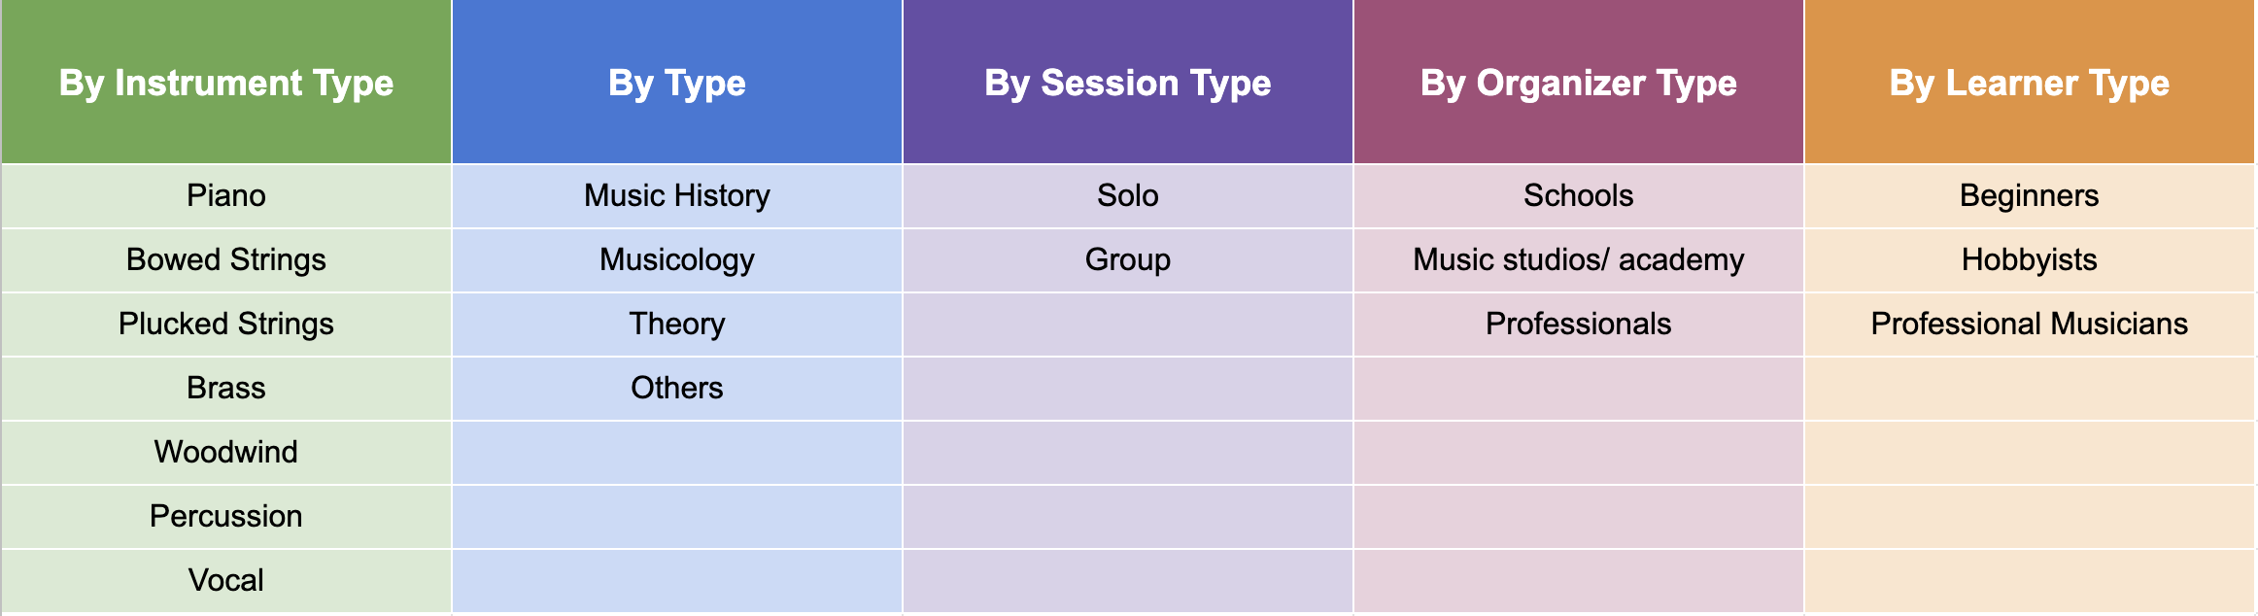Select the Musicology cell
The width and height of the screenshot is (2258, 616).
pos(677,260)
